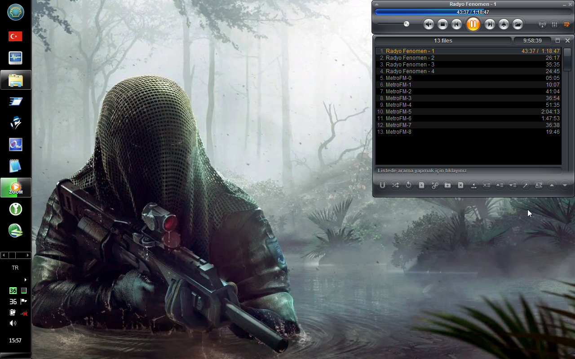This screenshot has width=575, height=359.
Task: Select the MetroFM-4 playlist entry
Action: point(469,105)
